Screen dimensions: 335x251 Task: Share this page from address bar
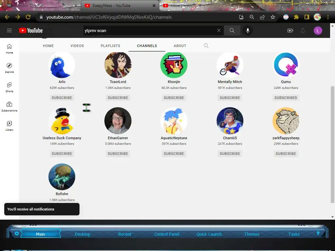[x=262, y=17]
